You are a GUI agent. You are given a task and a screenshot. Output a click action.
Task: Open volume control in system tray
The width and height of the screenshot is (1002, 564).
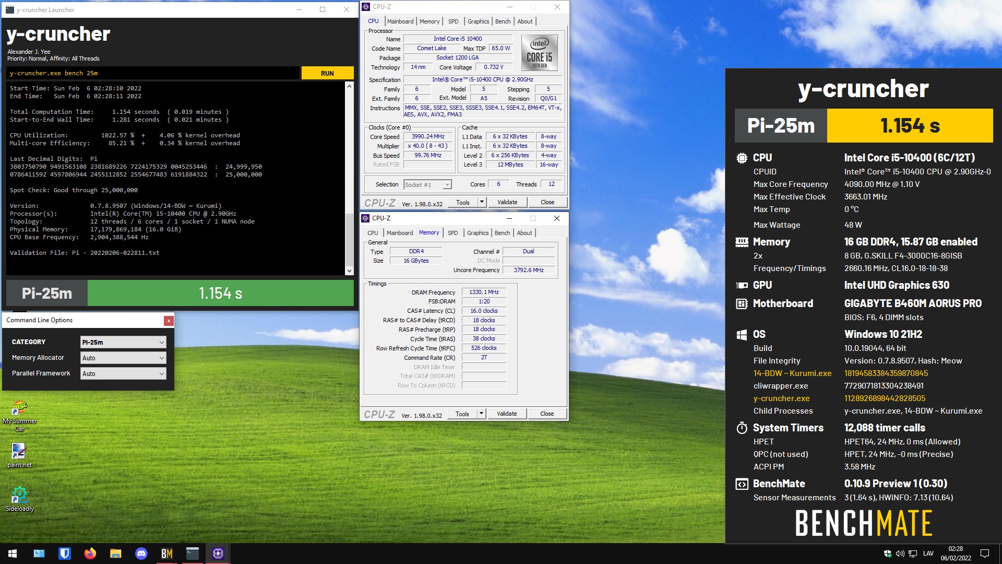[x=900, y=554]
